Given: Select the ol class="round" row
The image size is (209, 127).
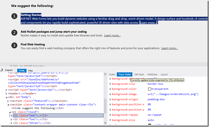Looking at the screenshot, I should (25, 112).
